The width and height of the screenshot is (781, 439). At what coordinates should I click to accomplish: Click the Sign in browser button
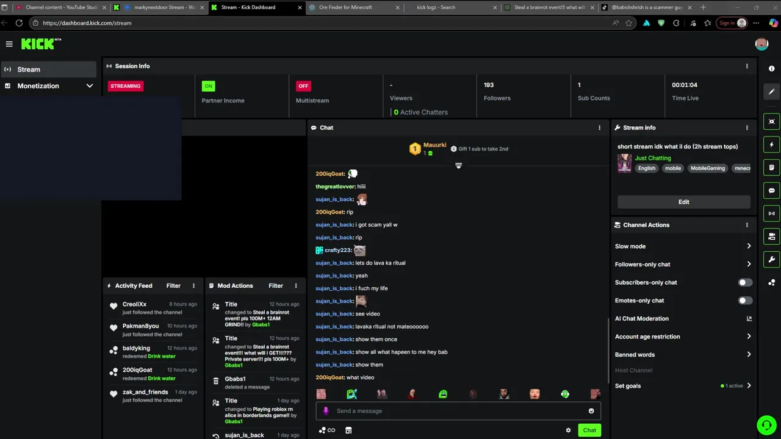click(732, 23)
